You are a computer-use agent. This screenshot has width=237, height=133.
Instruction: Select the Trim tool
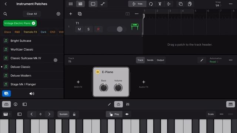[137, 4]
